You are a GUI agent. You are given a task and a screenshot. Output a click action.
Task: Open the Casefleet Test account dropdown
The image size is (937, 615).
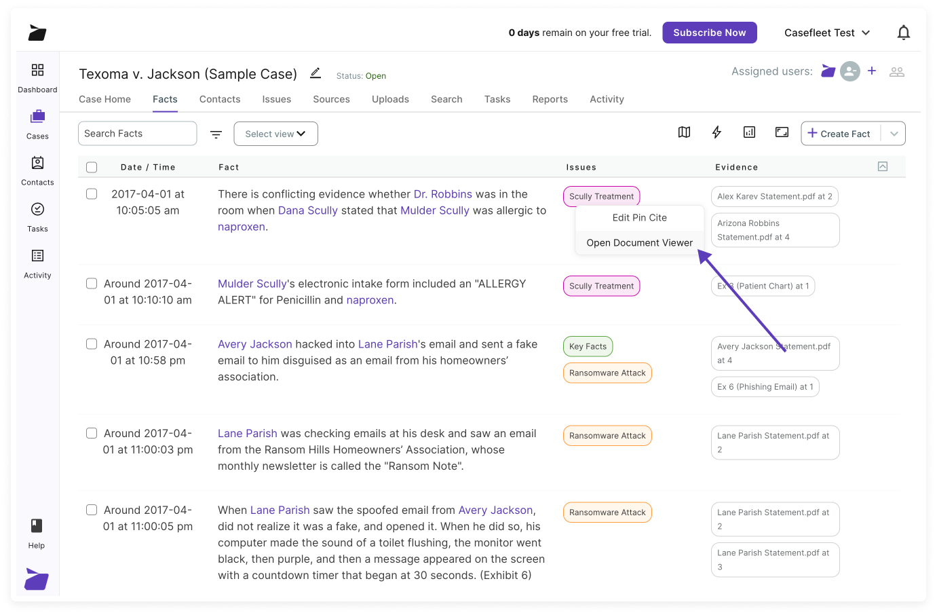[826, 32]
